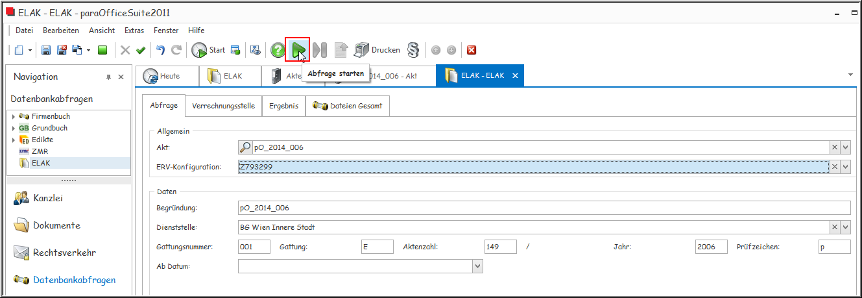Screen dimensions: 862x298
Task: Select Firmenbuch in the tree
Action: pos(51,116)
